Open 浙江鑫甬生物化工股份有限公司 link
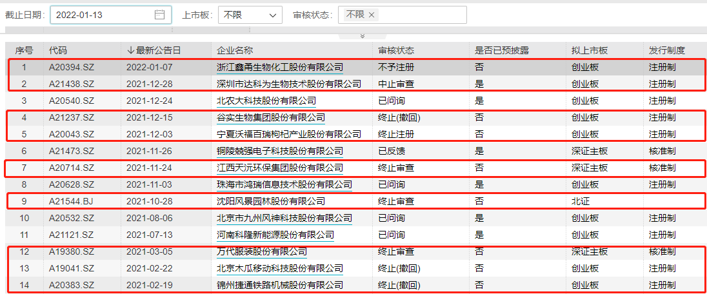 [280, 68]
